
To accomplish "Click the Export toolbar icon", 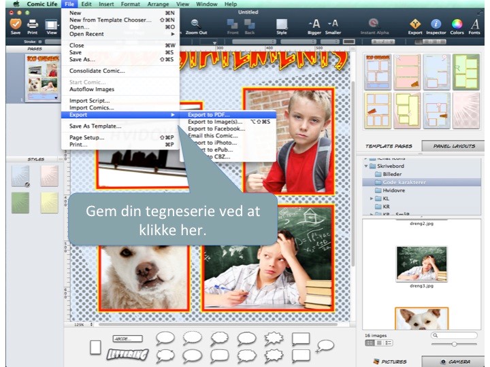I will 415,24.
